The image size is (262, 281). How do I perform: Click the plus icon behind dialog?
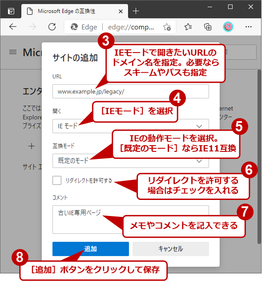coord(32,146)
